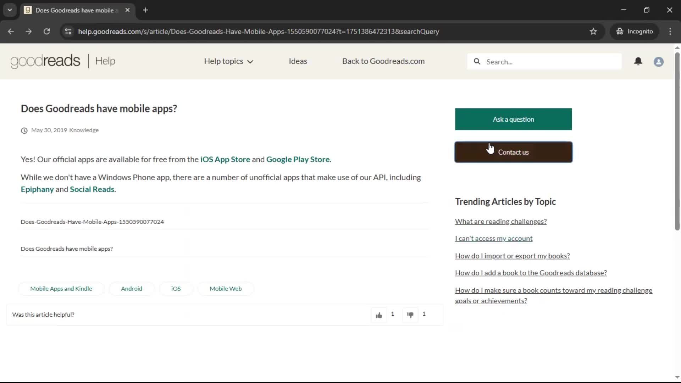Click the 'May 30, 2019' date text
This screenshot has width=681, height=383.
coord(49,130)
